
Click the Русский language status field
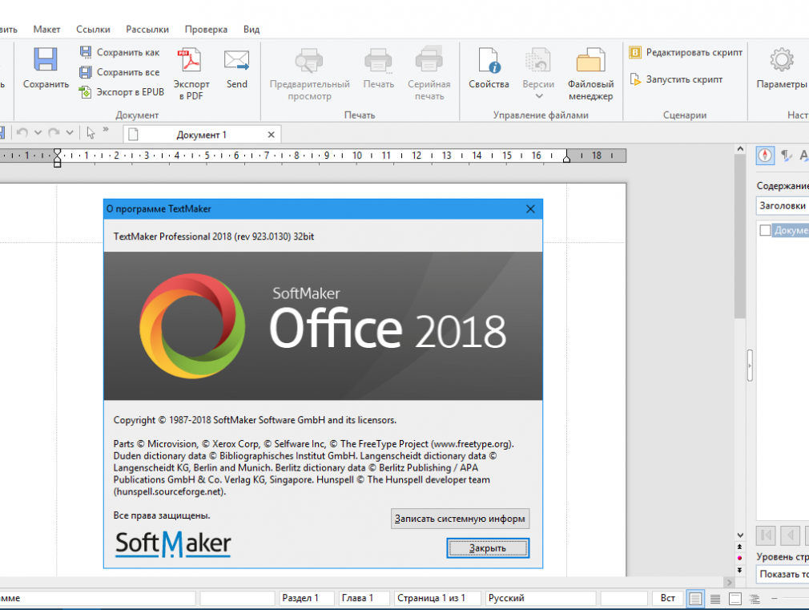540,598
